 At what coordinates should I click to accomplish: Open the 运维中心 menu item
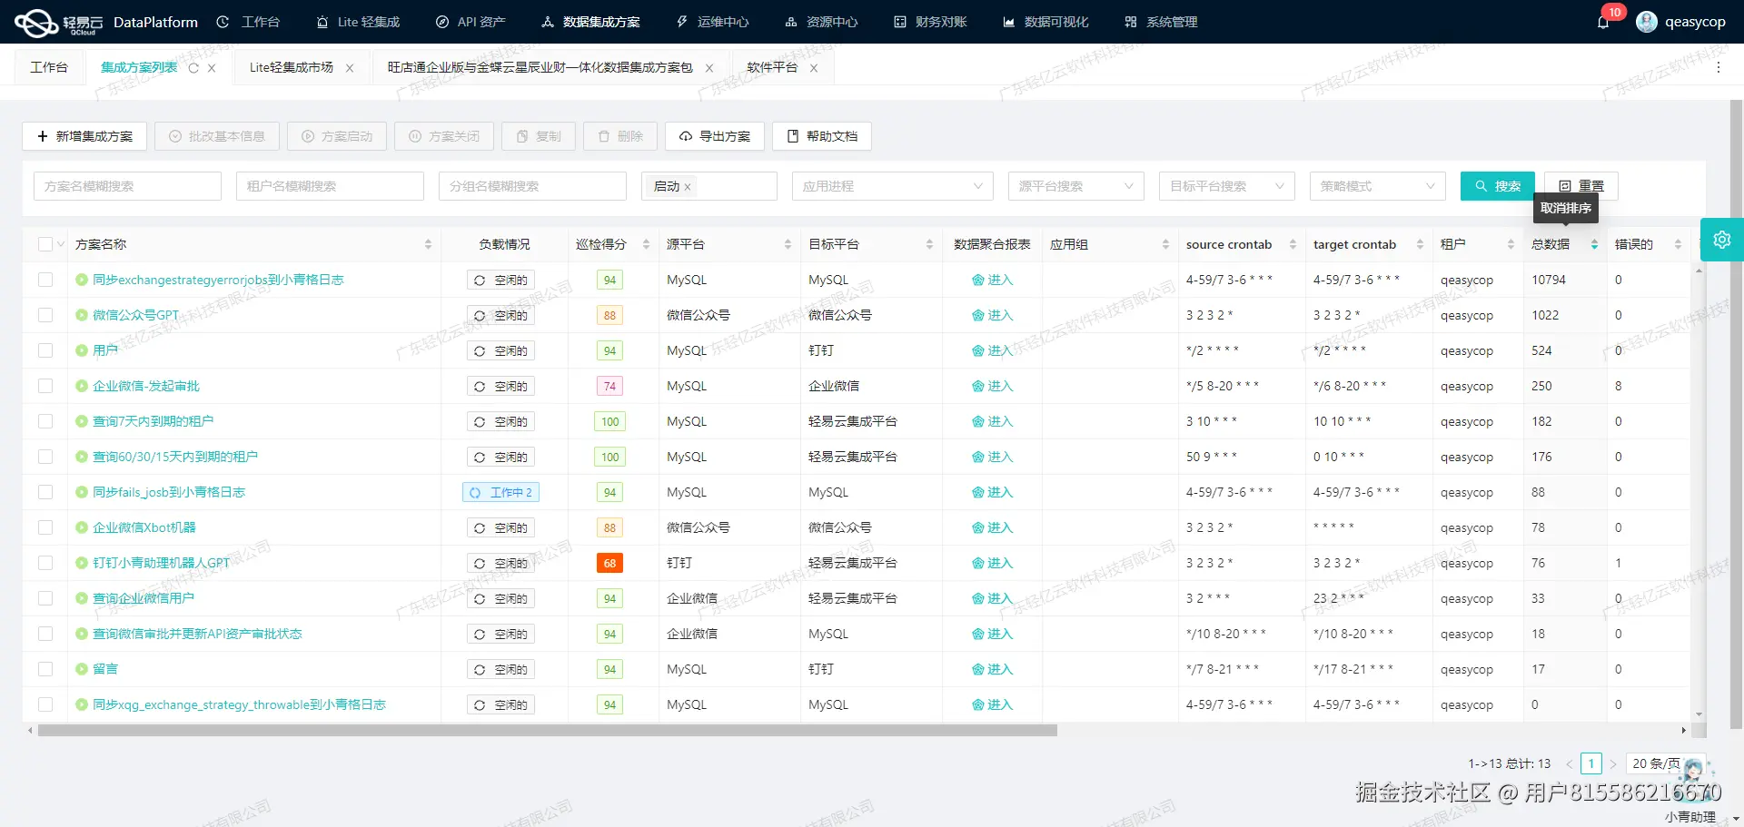(x=712, y=21)
